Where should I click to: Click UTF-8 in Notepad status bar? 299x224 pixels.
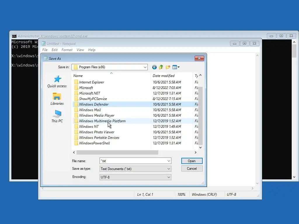point(232,195)
